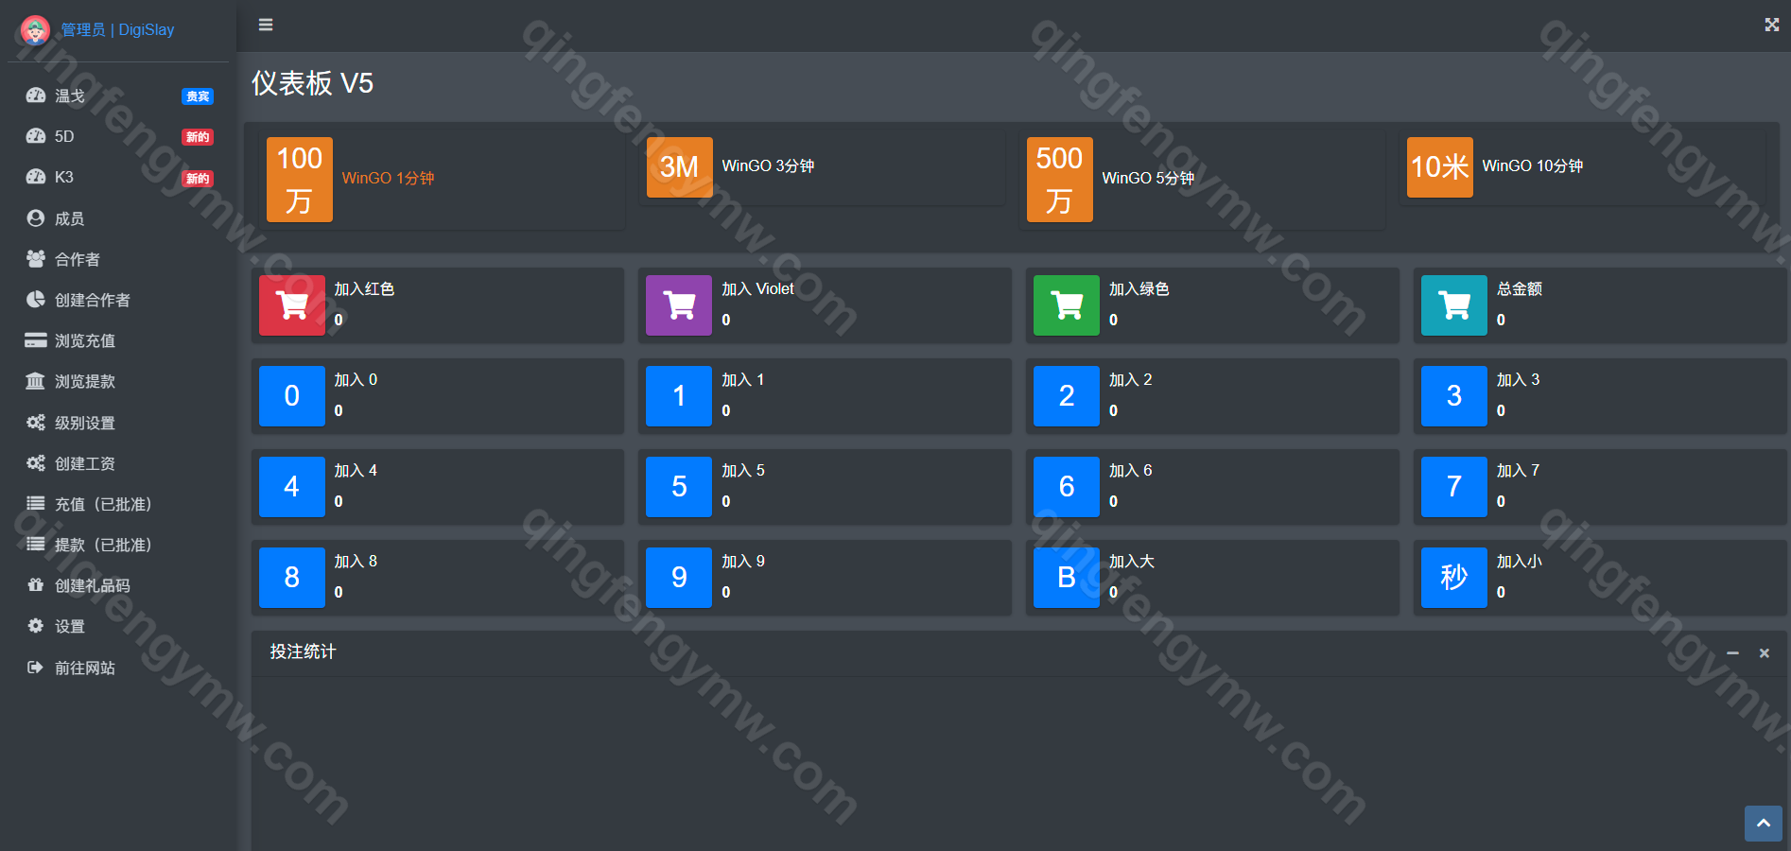The width and height of the screenshot is (1791, 851).
Task: Click the 加入绿色 label
Action: [1139, 289]
